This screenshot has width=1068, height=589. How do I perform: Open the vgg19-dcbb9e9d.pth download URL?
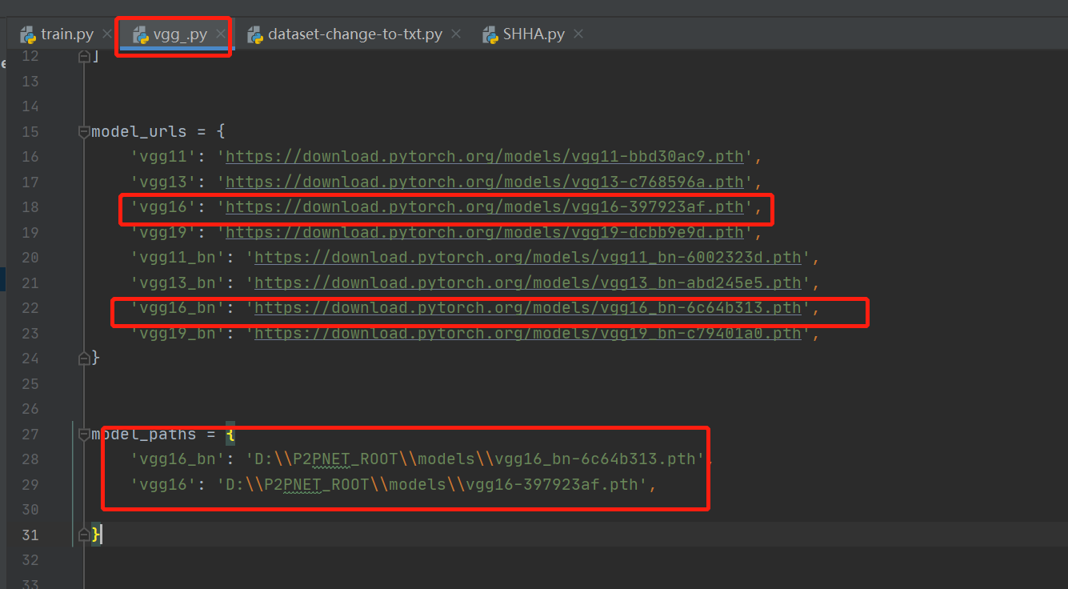pyautogui.click(x=485, y=232)
